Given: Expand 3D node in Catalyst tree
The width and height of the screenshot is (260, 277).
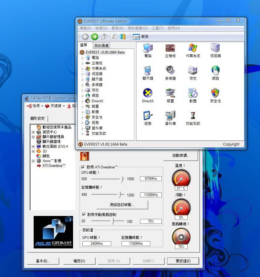Looking at the screenshot, I should click(x=33, y=151).
